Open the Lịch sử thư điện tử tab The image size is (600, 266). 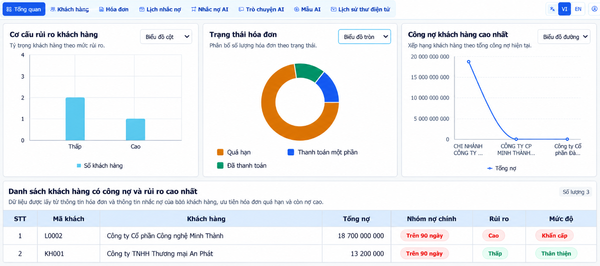(360, 9)
